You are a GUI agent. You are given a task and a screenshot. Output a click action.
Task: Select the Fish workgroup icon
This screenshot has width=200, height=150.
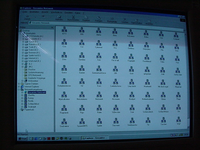(99, 57)
